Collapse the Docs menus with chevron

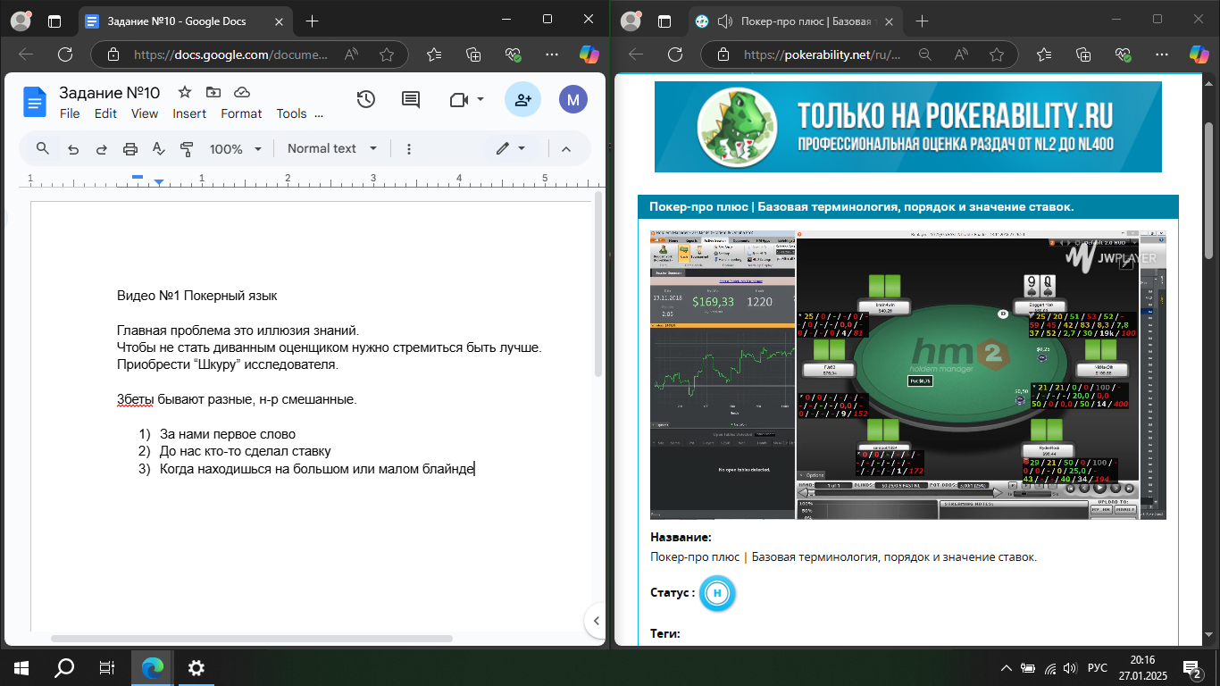(565, 149)
